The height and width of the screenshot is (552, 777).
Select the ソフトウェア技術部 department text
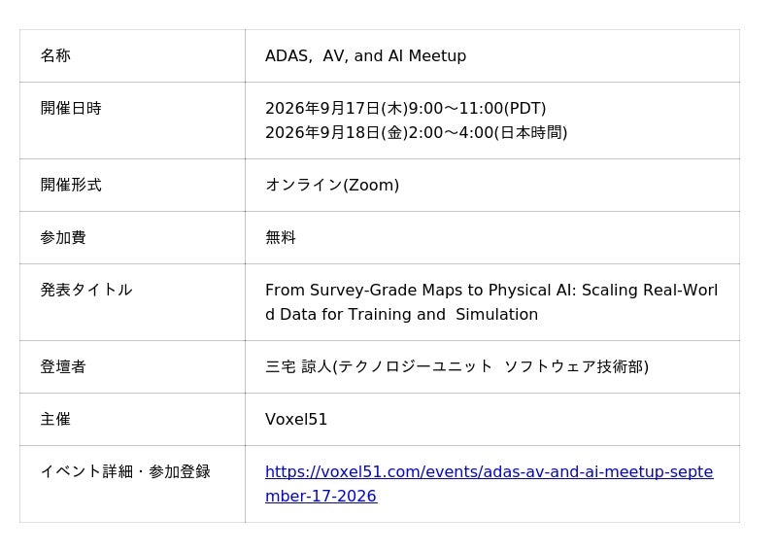(x=574, y=367)
